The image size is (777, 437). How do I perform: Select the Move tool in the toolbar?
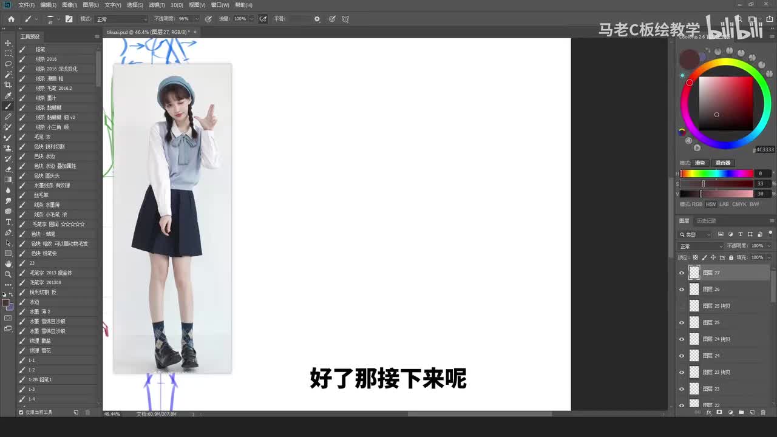(8, 43)
